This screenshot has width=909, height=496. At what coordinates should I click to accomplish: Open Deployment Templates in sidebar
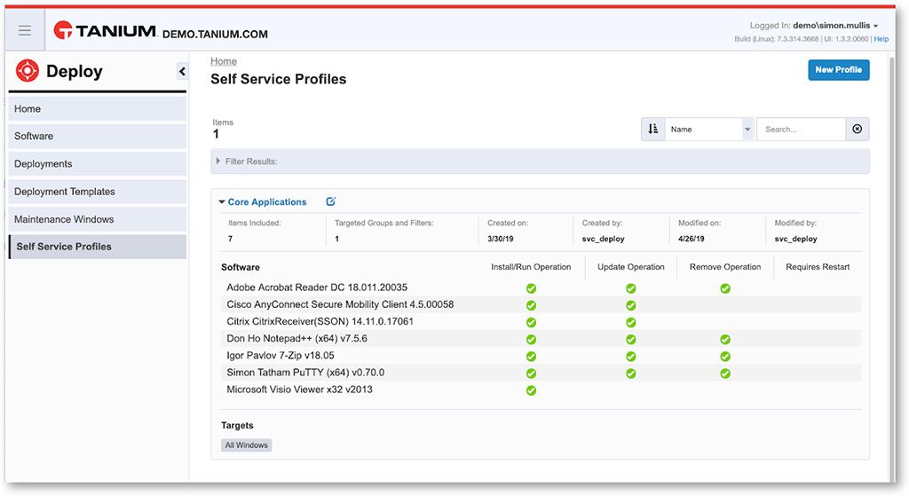click(x=98, y=192)
